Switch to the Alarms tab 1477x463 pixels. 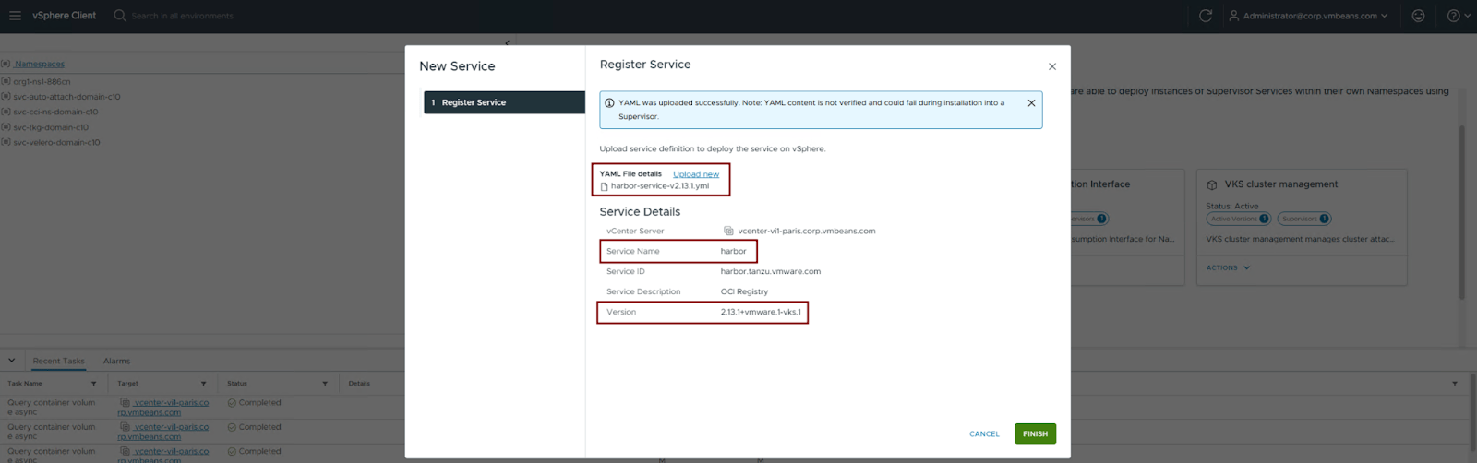coord(116,361)
